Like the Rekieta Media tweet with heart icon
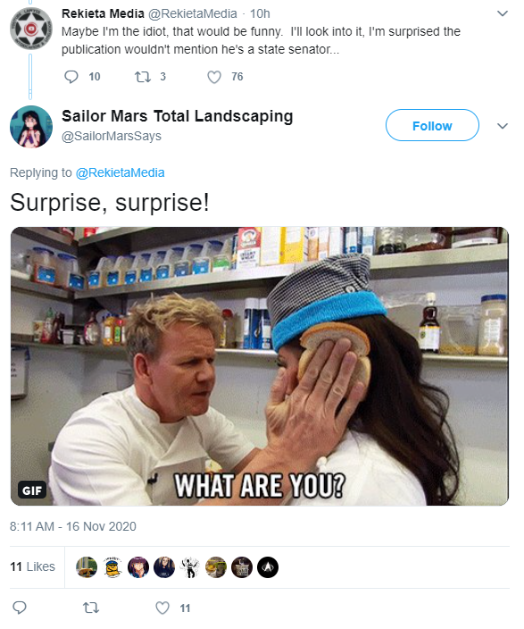 pos(214,77)
